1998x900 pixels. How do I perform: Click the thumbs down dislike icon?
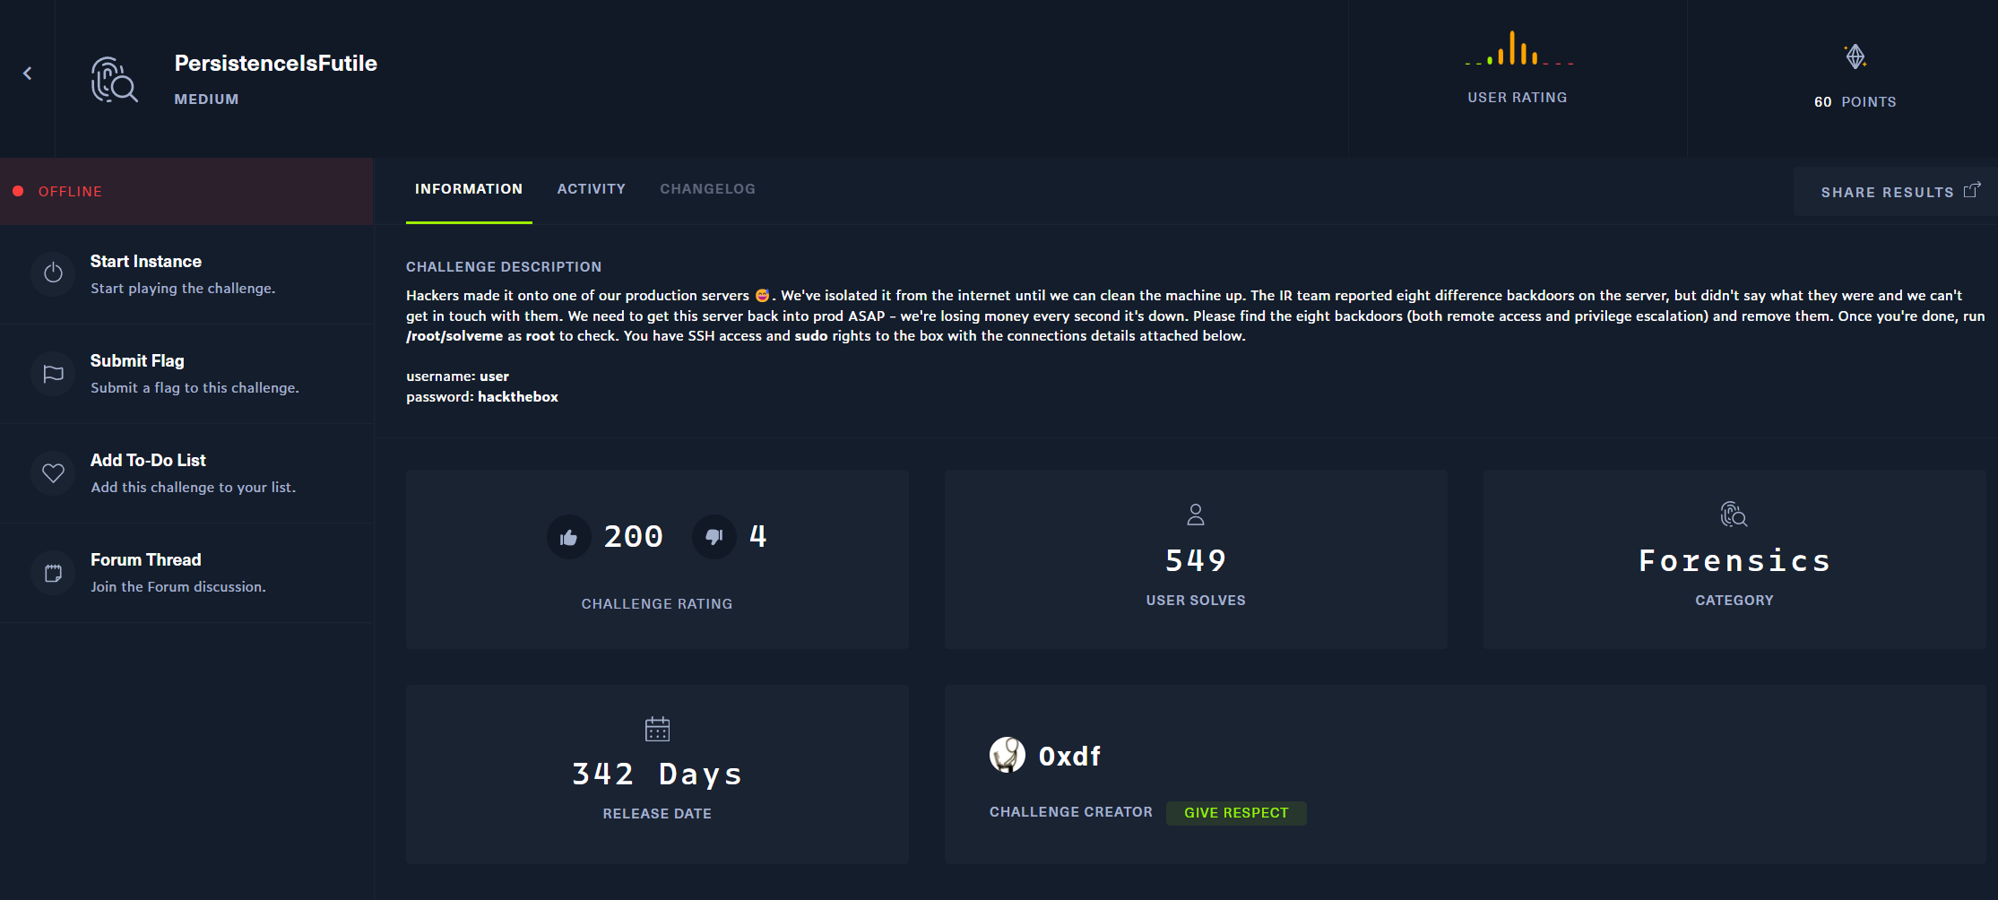pos(714,537)
